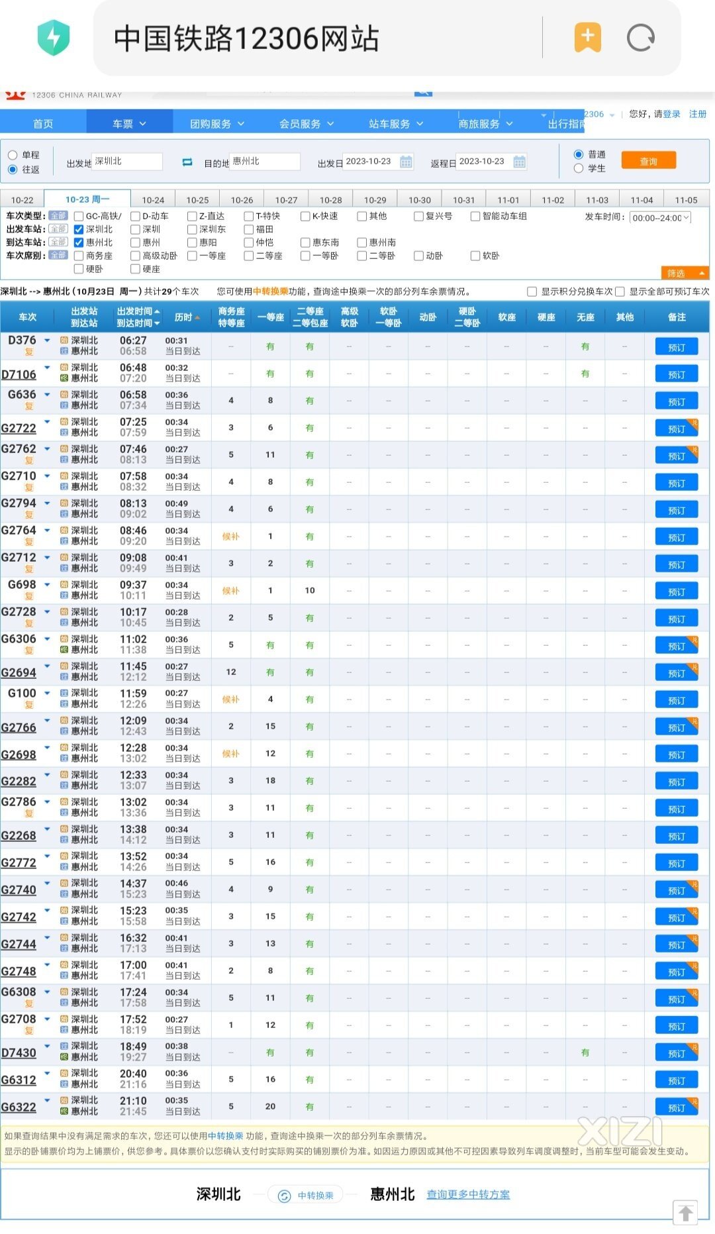Switch to the 10-28 date tab
The width and height of the screenshot is (715, 1234).
coord(331,200)
